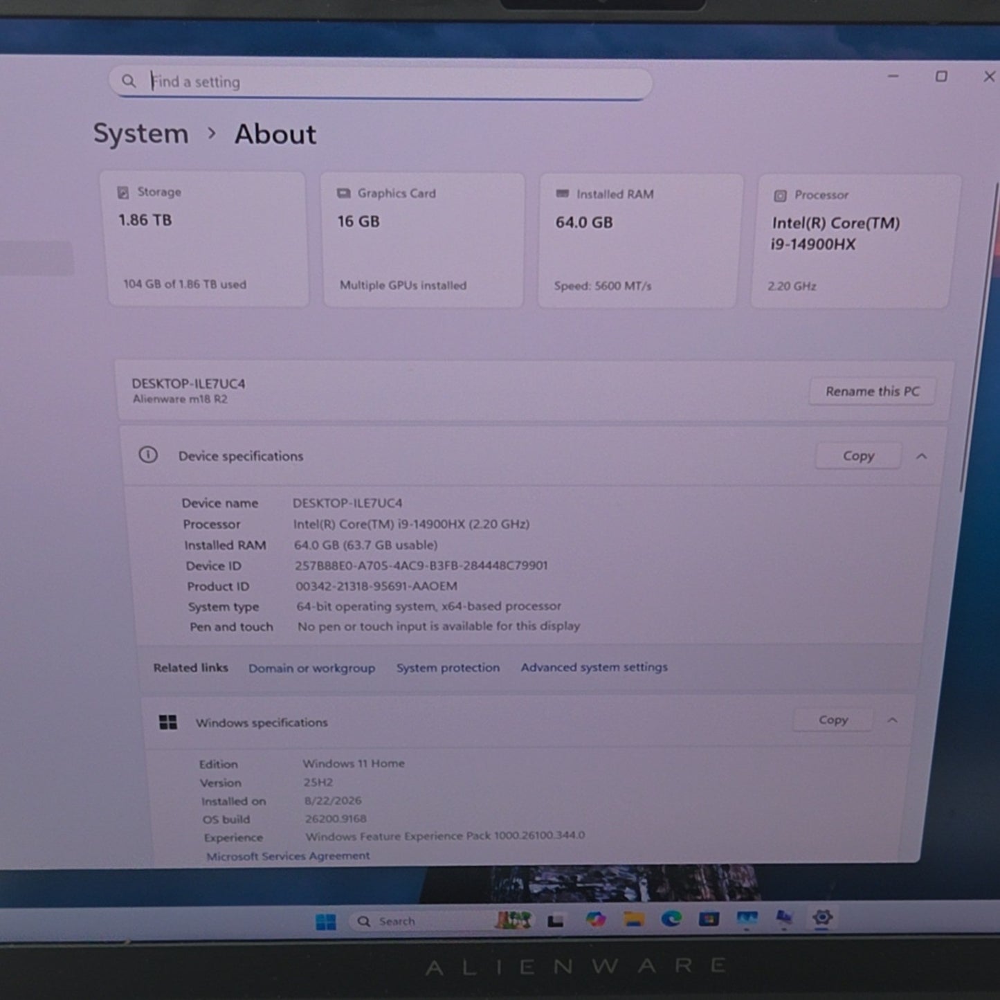Image resolution: width=1000 pixels, height=1000 pixels.
Task: Open File Explorer from the taskbar
Action: click(633, 919)
